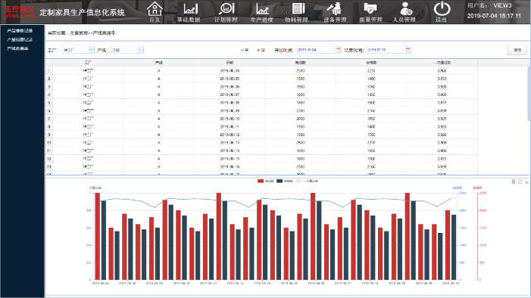531x298 pixels.
Task: Click the 质量管理 breadcrumb link
Action: click(79, 33)
